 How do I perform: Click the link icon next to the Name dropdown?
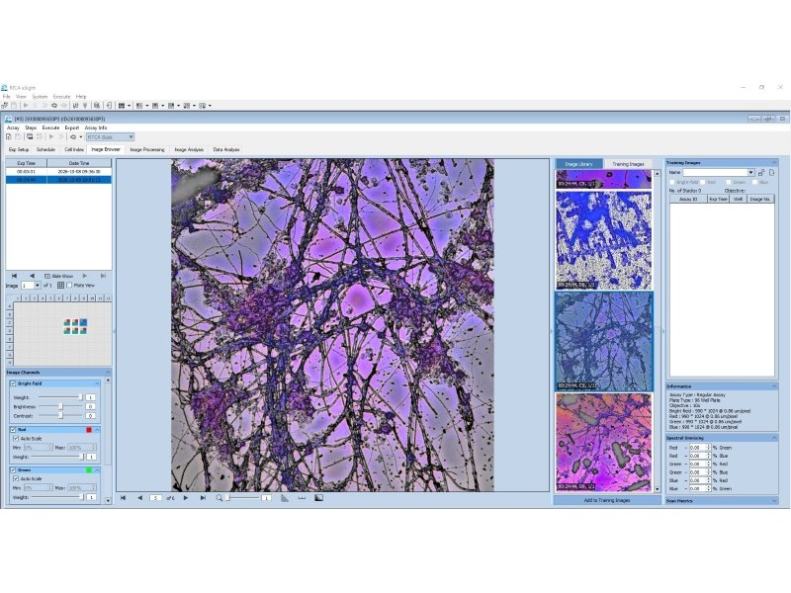pyautogui.click(x=761, y=172)
